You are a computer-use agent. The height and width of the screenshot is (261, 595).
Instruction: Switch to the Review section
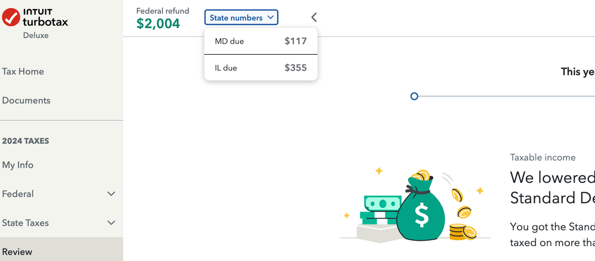(61, 251)
